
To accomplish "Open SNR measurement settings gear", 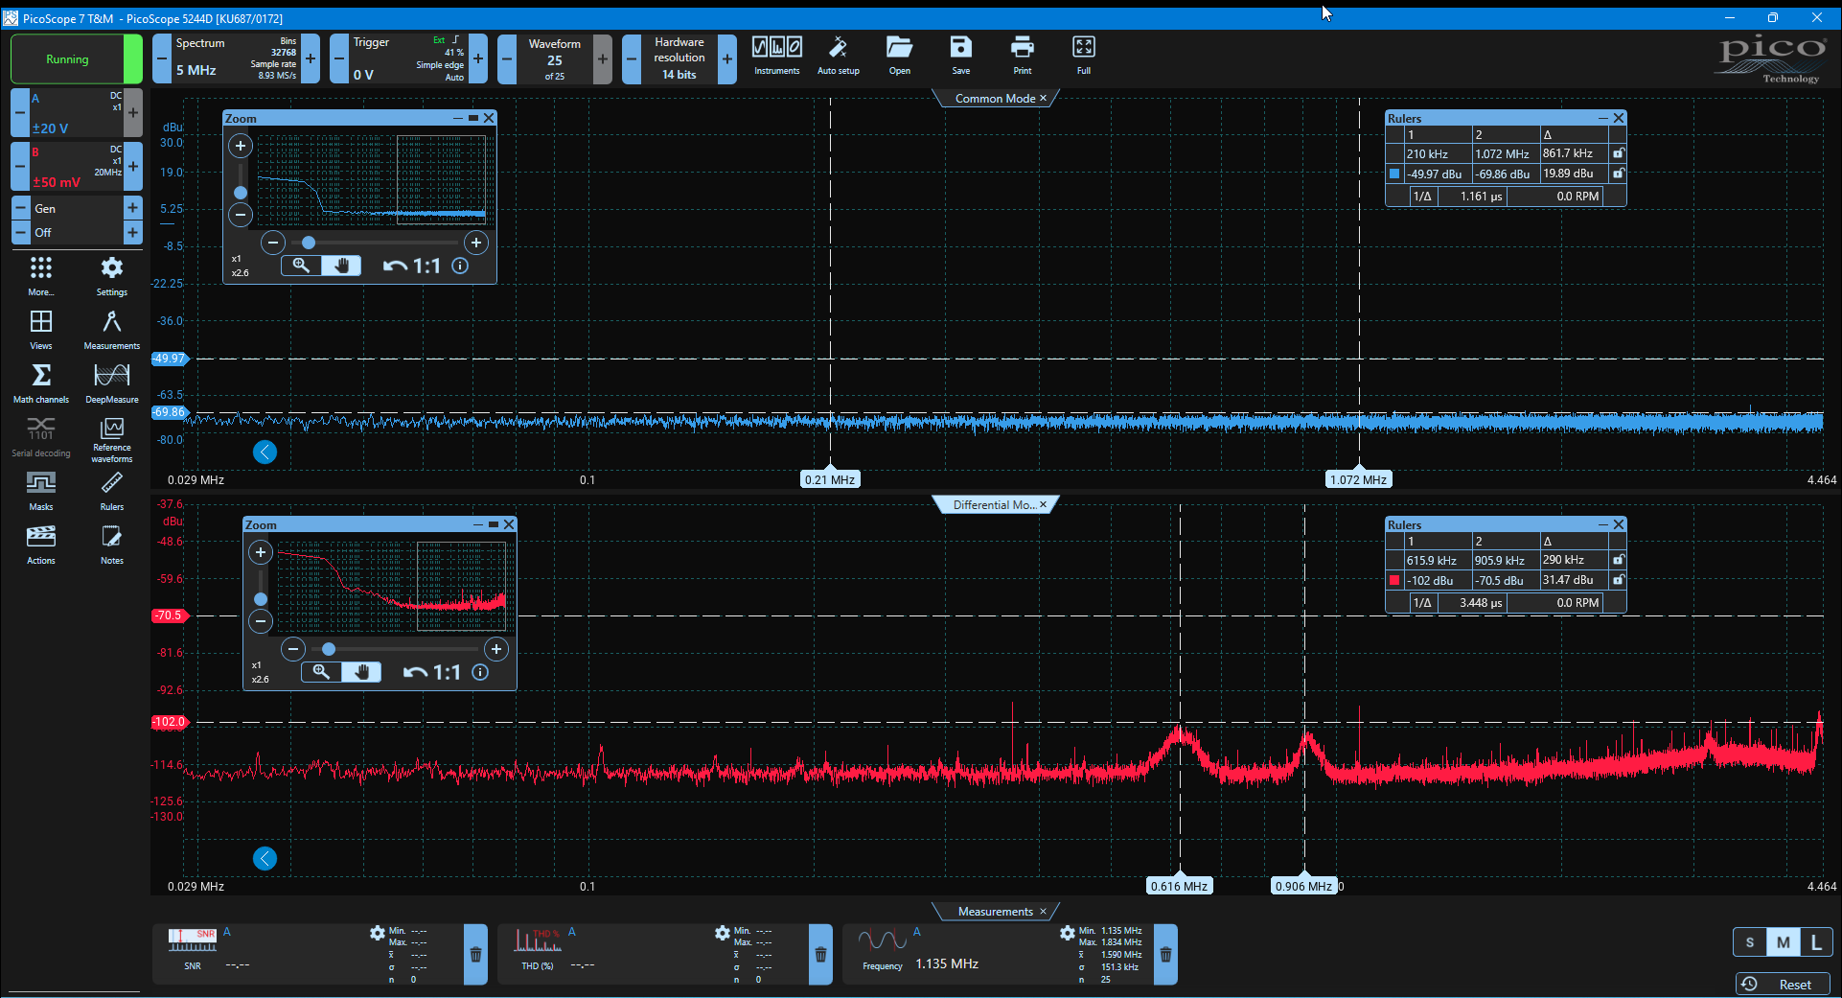I will click(x=378, y=933).
